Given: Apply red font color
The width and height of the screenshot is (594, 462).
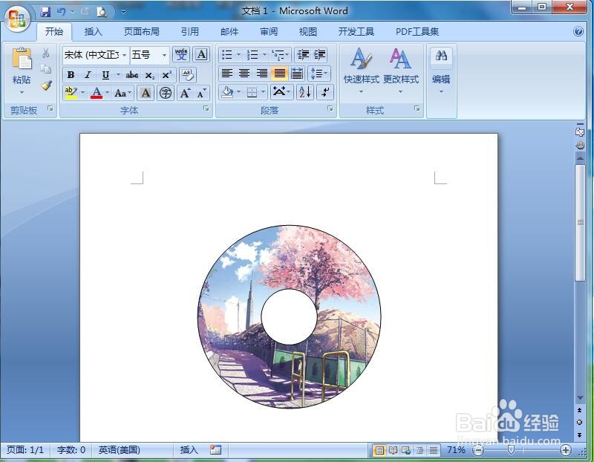Looking at the screenshot, I should coord(97,93).
